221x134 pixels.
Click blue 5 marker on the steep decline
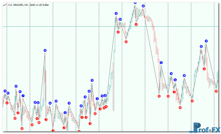161,63
